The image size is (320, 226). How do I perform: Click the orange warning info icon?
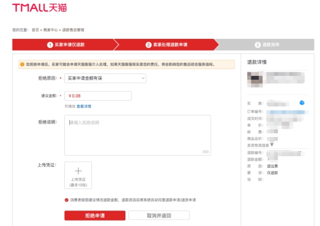(x=22, y=64)
